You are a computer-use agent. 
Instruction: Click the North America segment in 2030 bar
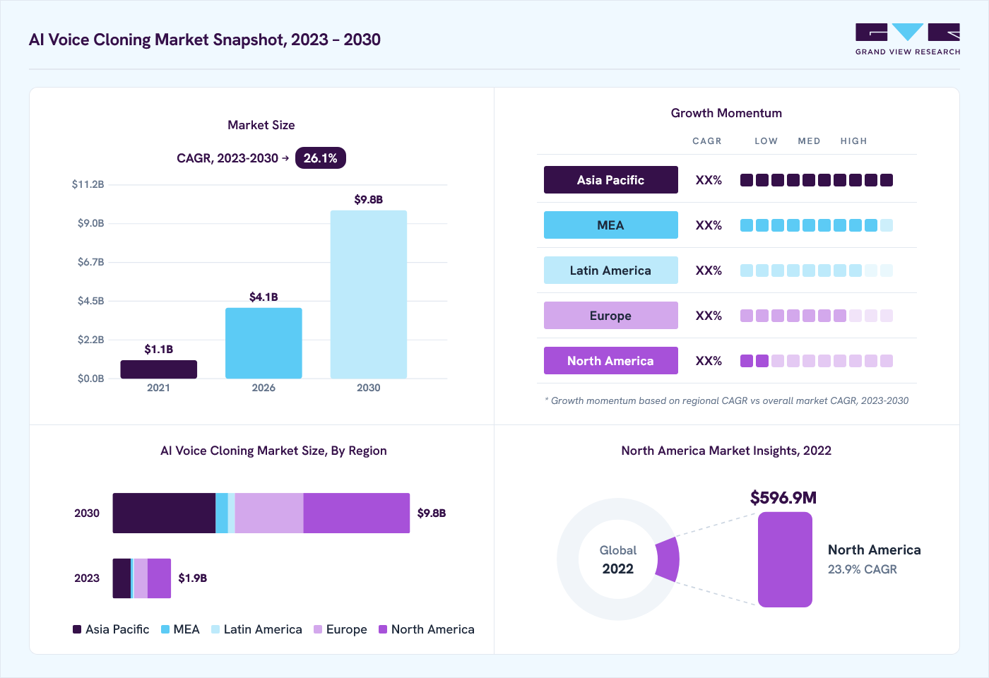[357, 513]
